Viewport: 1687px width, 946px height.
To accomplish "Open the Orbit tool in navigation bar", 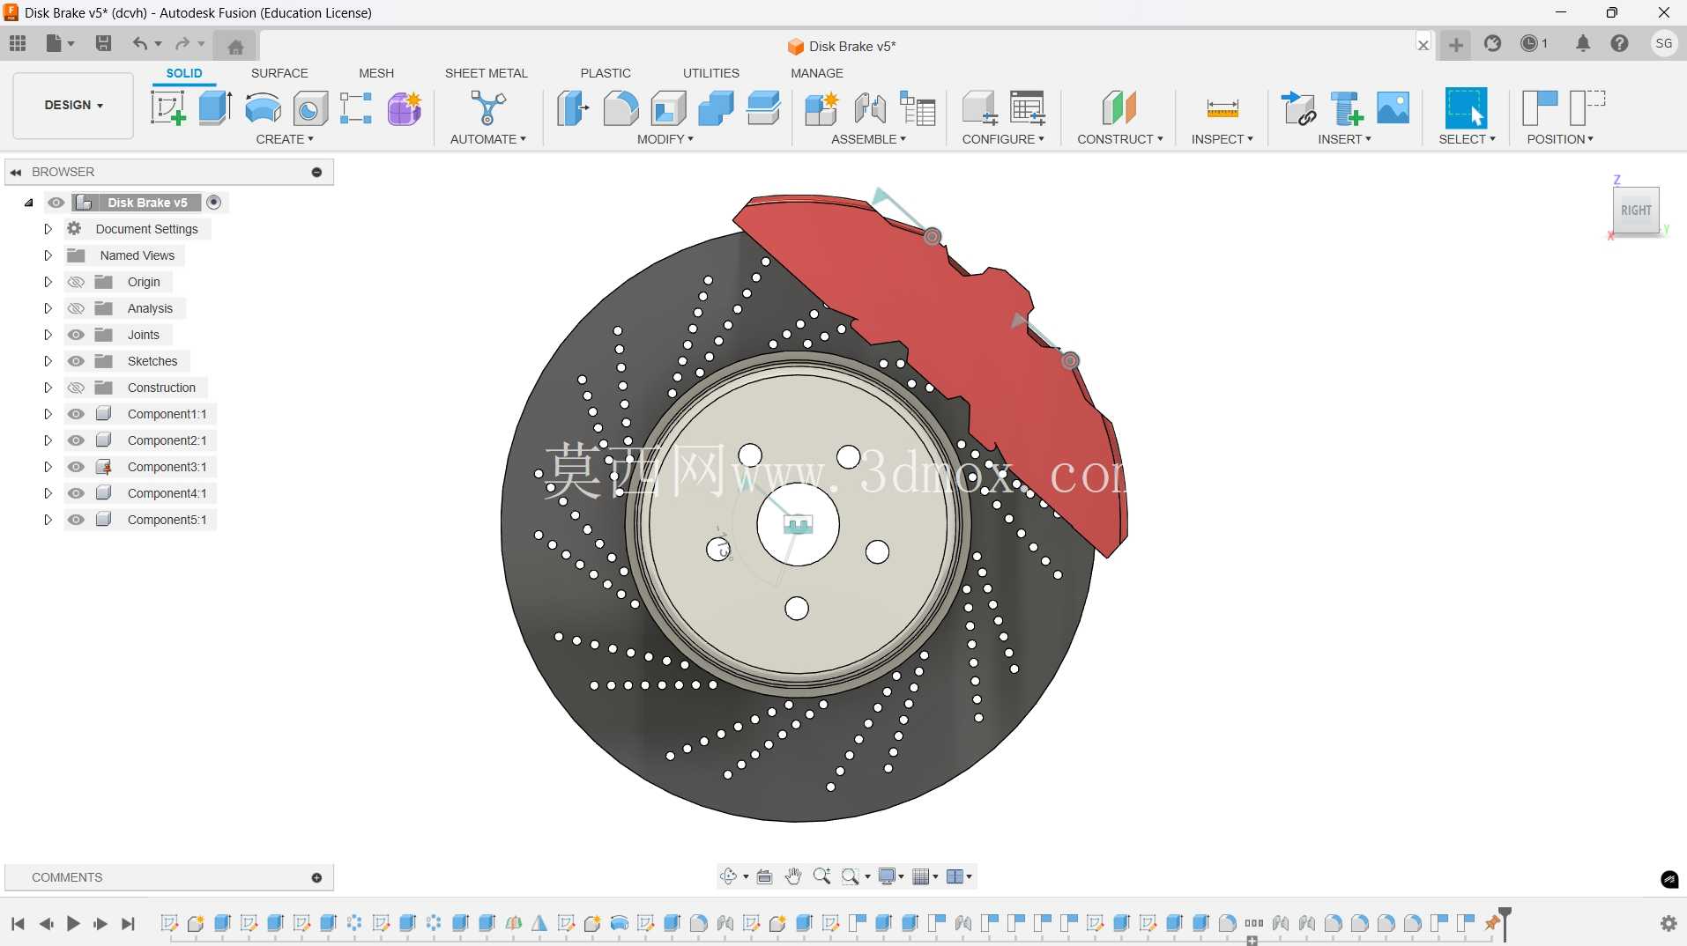I will point(728,876).
